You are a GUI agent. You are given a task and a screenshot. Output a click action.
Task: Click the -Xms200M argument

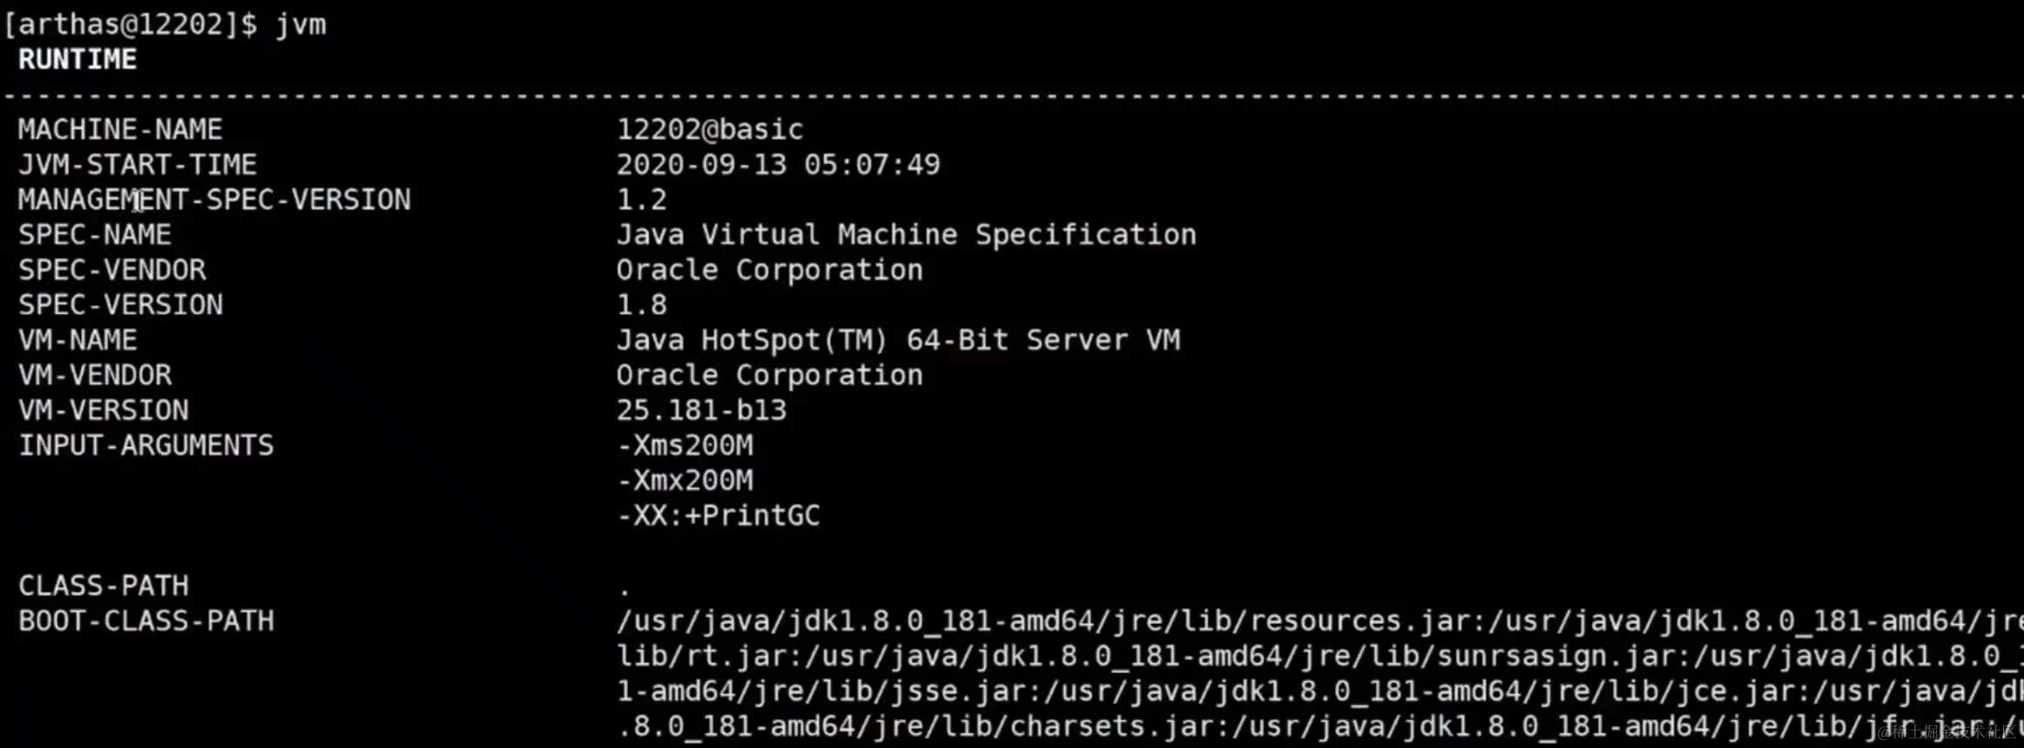point(685,445)
